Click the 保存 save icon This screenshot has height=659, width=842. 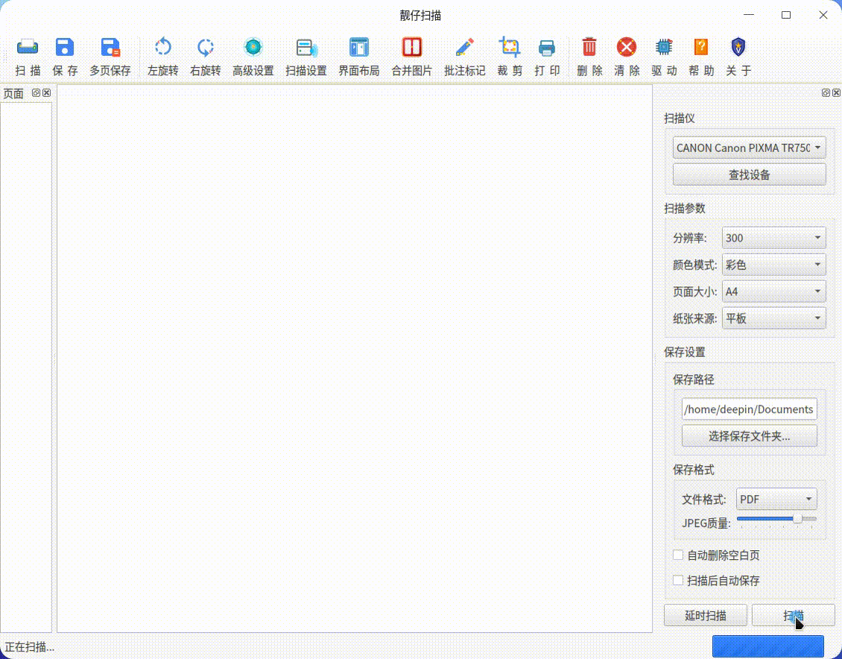click(65, 57)
